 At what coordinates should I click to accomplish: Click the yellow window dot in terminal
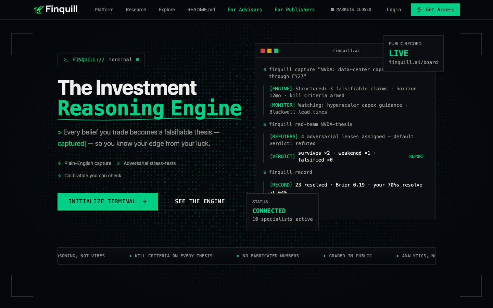(269, 51)
